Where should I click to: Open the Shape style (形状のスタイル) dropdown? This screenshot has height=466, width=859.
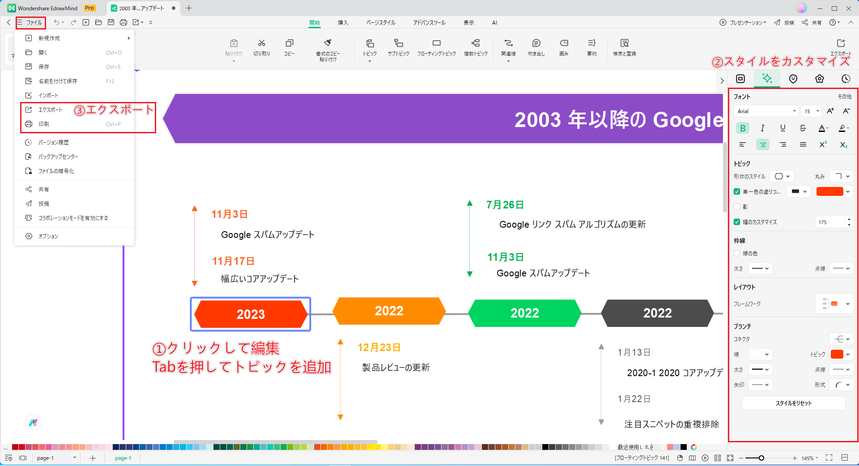[x=782, y=176]
